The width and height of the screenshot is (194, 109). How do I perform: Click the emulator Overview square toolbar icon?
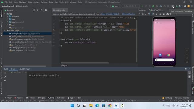pos(164,14)
